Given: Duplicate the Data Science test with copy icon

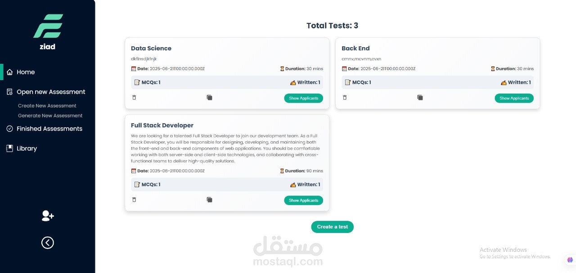Looking at the screenshot, I should click(209, 97).
